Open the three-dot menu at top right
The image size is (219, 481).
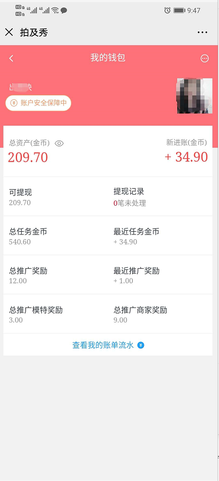coord(203,32)
